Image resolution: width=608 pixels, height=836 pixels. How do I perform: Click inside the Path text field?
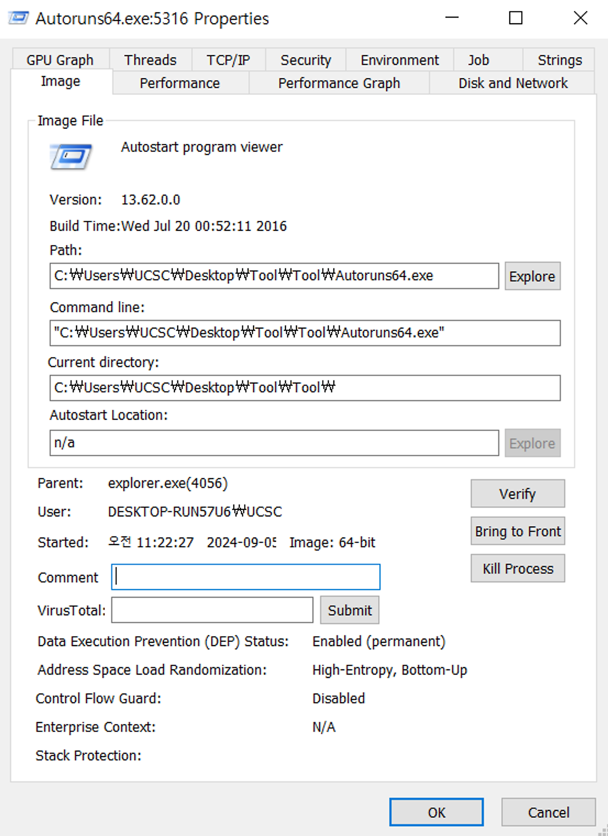(x=274, y=276)
